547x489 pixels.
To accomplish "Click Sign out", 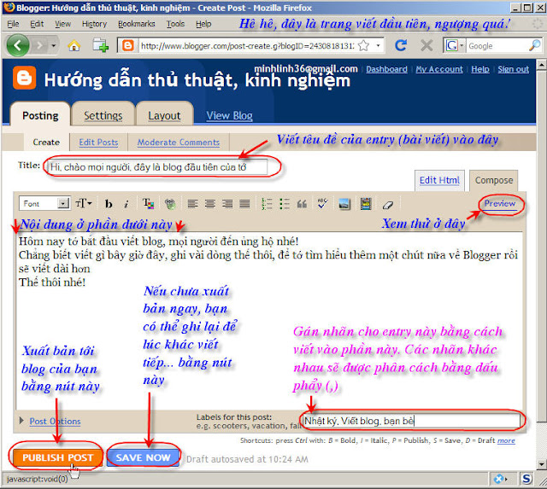I will coord(513,69).
